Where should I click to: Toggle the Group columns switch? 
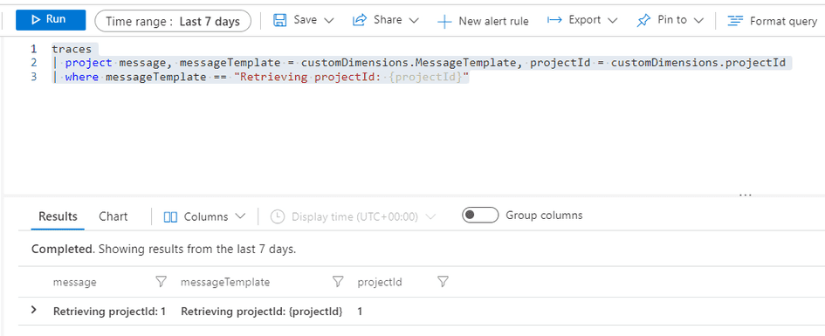coord(480,215)
